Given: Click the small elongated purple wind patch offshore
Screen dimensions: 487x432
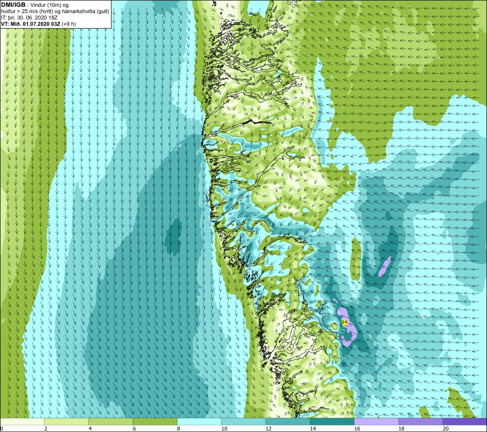Looking at the screenshot, I should 385,266.
